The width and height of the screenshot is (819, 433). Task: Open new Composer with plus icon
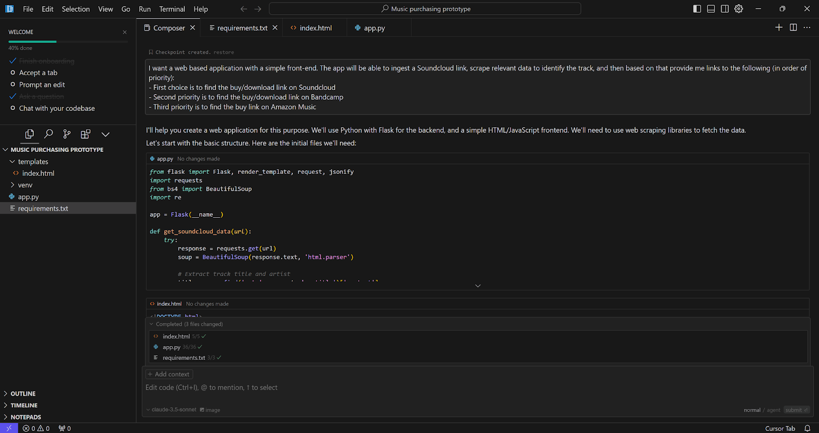coord(779,28)
